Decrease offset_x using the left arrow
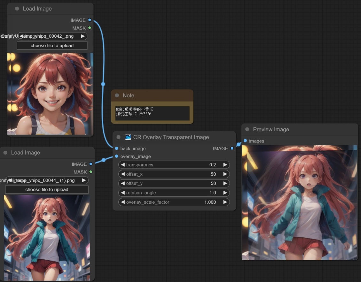The image size is (361, 282). click(123, 174)
